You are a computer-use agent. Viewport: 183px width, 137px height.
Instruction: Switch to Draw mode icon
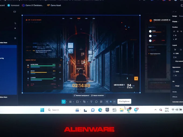click(107, 102)
